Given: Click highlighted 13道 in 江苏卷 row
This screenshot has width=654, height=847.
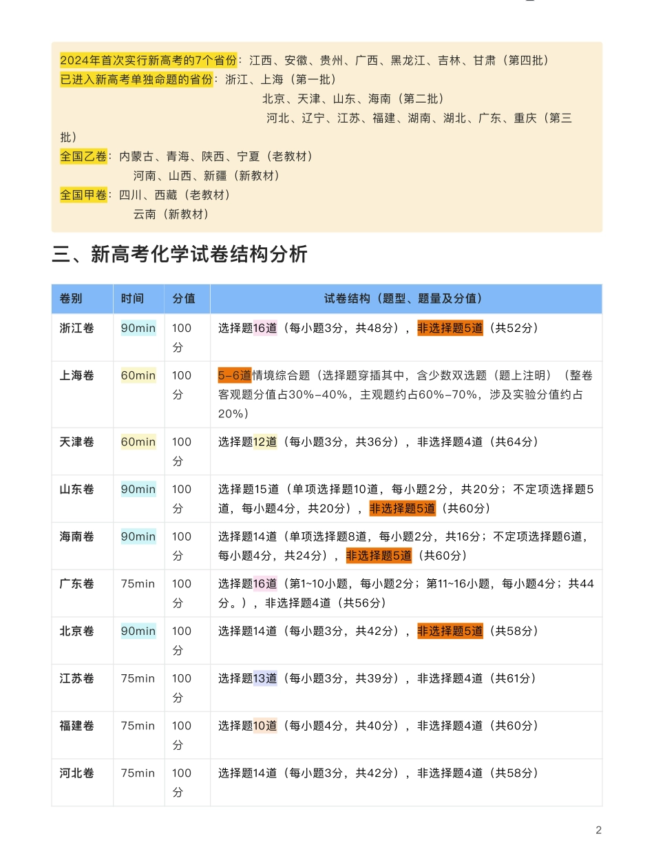Looking at the screenshot, I should (265, 679).
